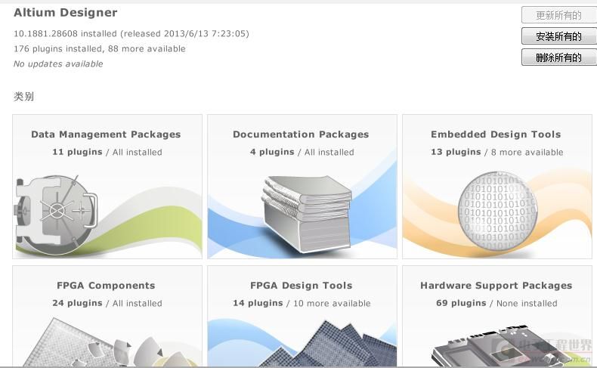597x368 pixels.
Task: Click the 安装所有的 (Install All) button
Action: tap(558, 36)
